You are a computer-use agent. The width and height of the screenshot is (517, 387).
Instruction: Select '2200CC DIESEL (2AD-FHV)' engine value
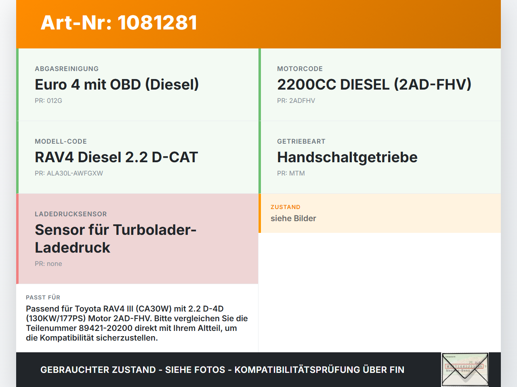coord(374,84)
